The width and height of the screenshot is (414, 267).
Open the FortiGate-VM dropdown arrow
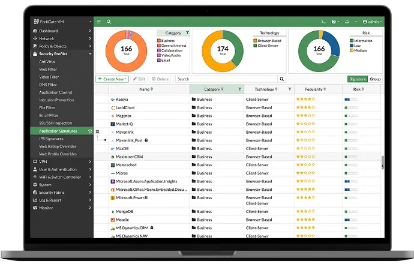tap(90, 22)
